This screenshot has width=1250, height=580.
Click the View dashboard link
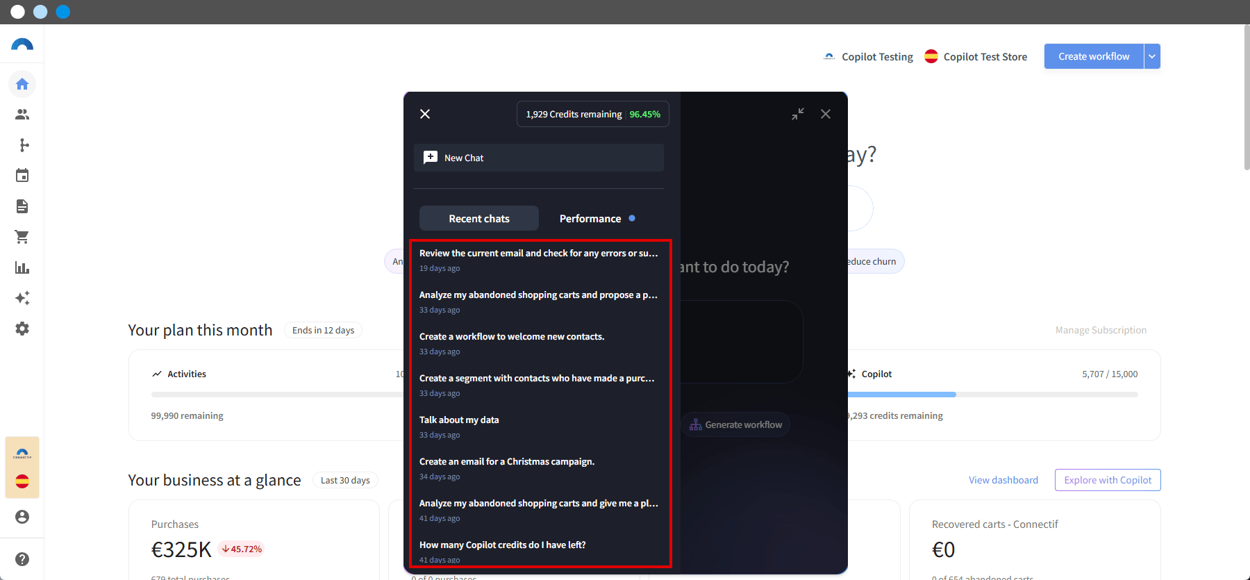(x=1003, y=480)
